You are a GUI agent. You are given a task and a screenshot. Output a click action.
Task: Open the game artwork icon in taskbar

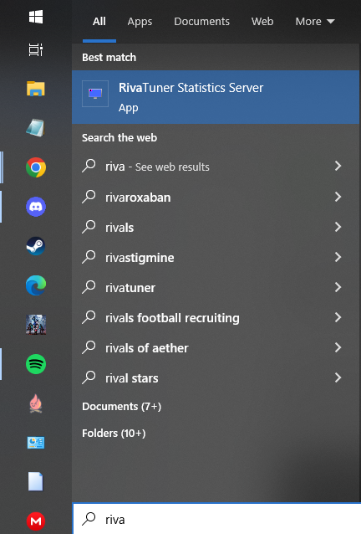pyautogui.click(x=36, y=325)
